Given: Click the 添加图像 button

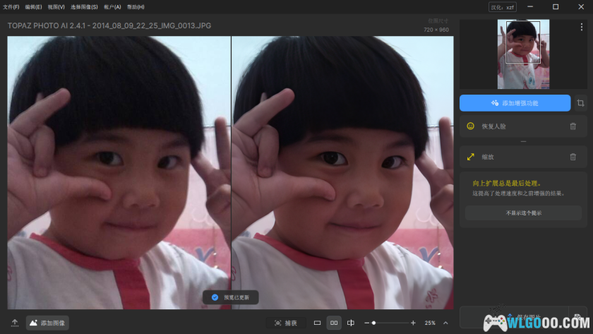Looking at the screenshot, I should point(48,323).
